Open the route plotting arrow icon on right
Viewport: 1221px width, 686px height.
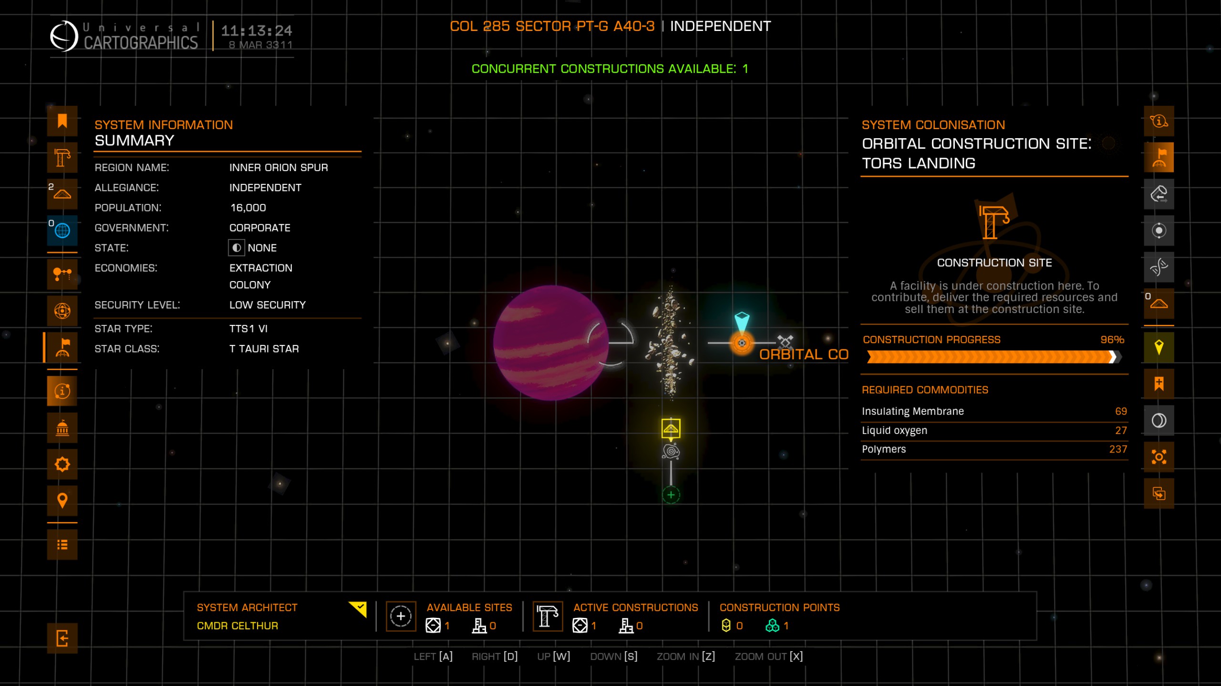1159,194
